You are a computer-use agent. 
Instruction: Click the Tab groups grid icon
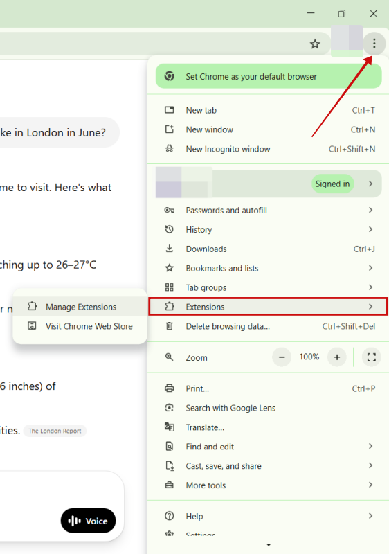coord(170,287)
